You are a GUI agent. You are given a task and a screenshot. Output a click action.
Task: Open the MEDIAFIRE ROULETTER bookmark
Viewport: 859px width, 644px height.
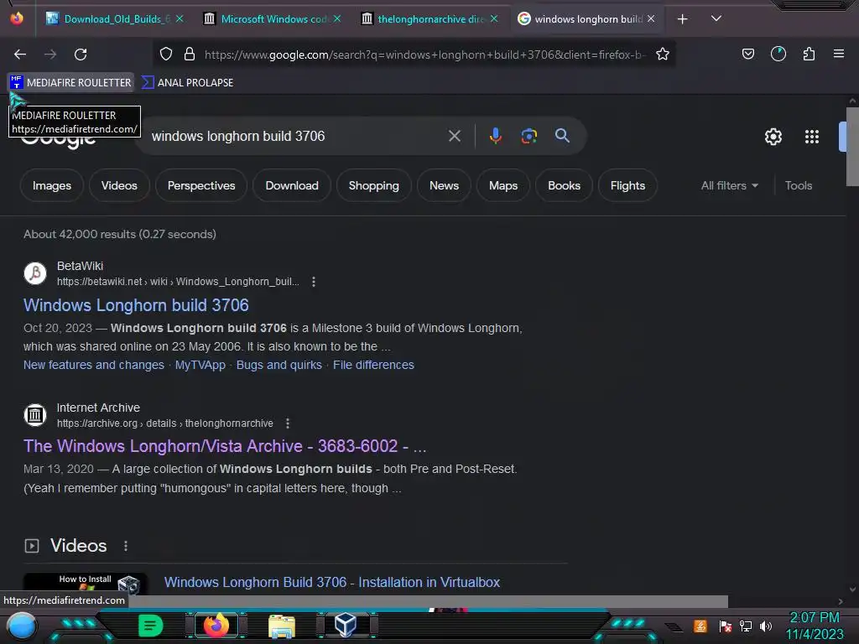71,83
